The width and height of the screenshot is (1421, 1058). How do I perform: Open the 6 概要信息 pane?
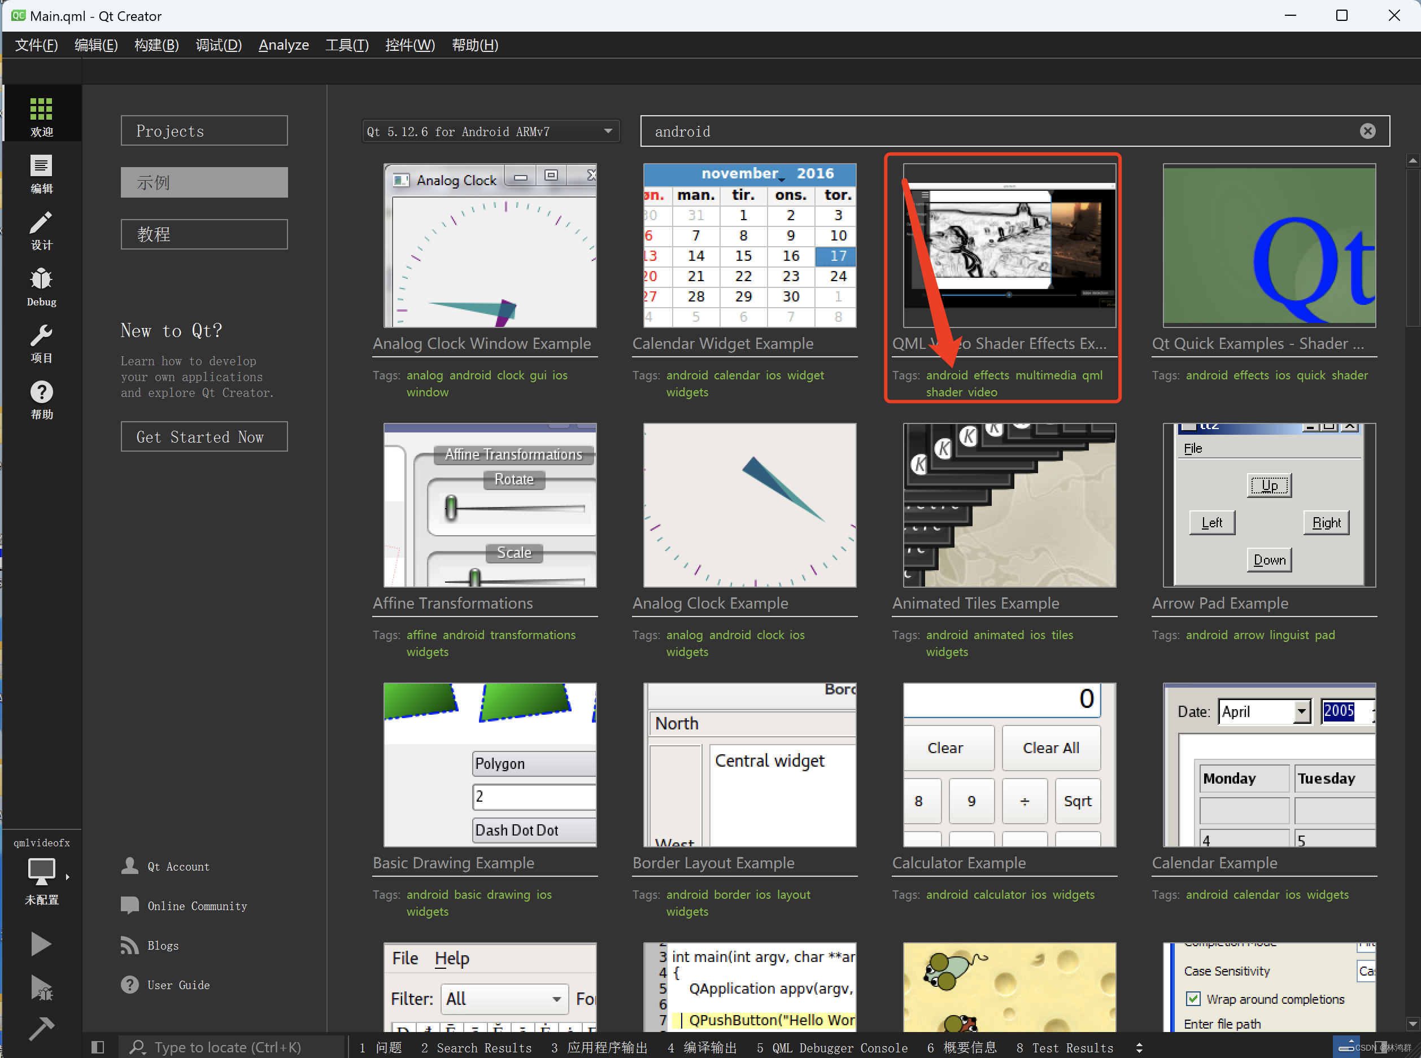point(962,1048)
